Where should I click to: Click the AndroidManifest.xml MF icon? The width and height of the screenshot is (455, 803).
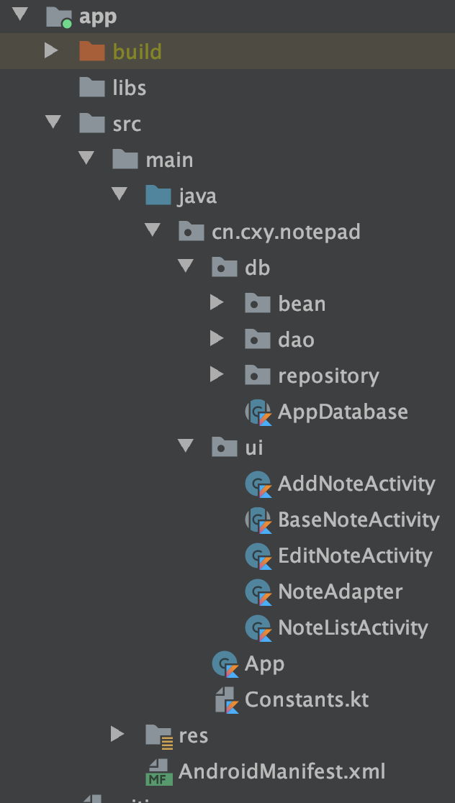pyautogui.click(x=158, y=772)
